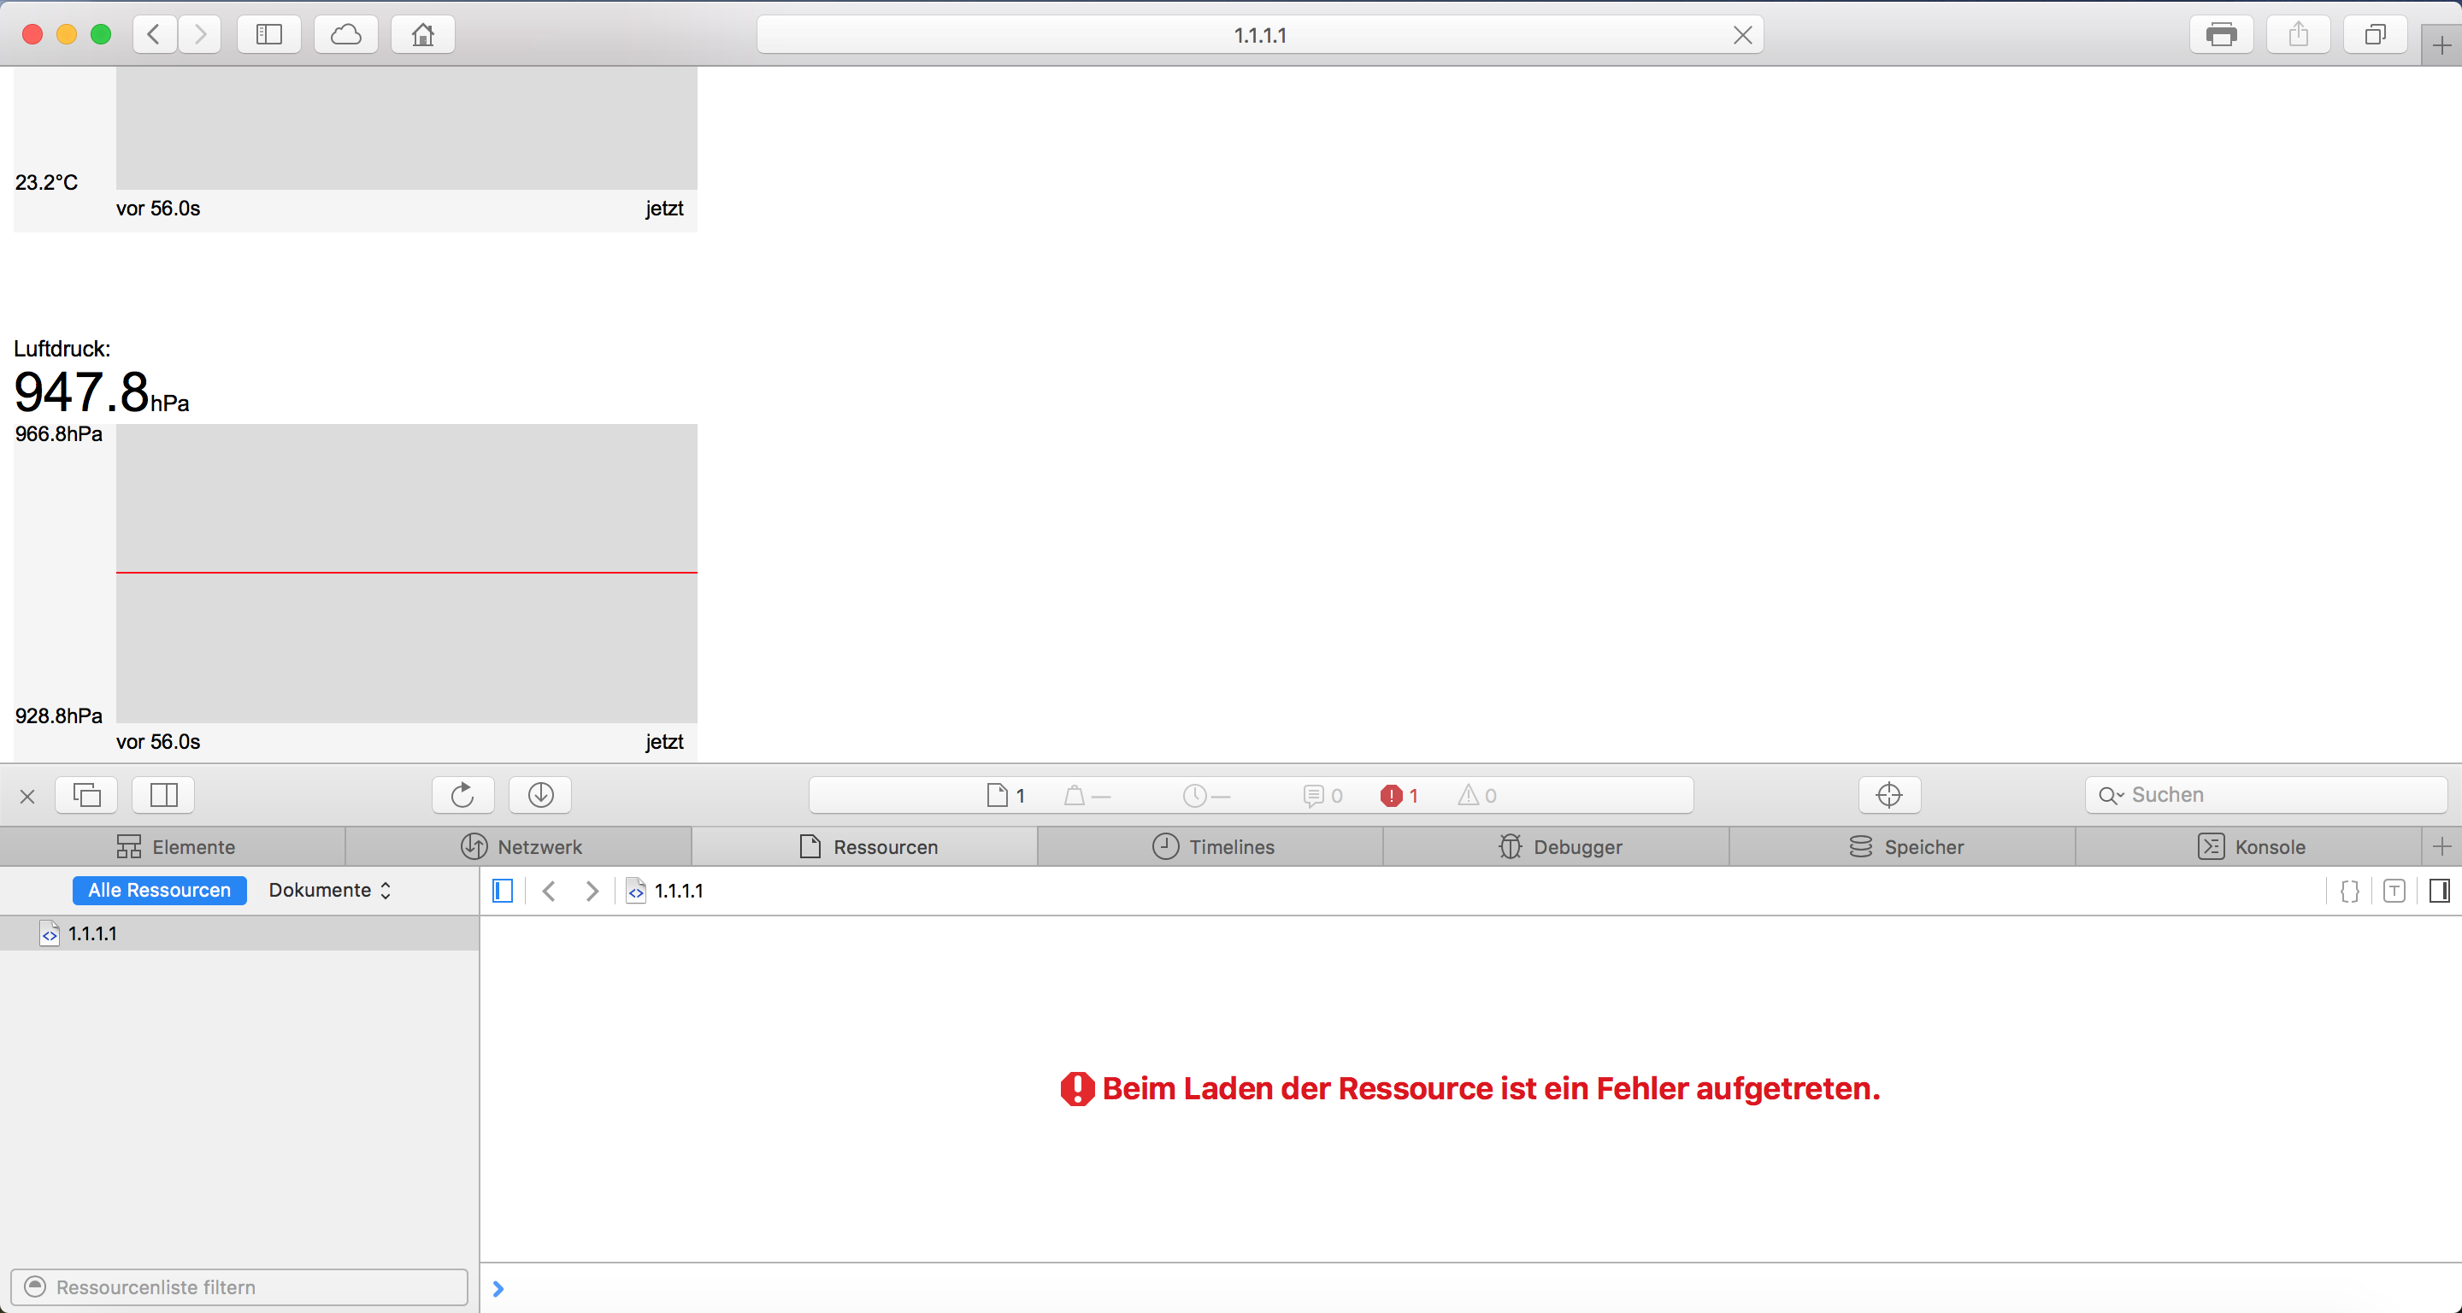
Task: Dock inspector to side of window
Action: click(163, 795)
